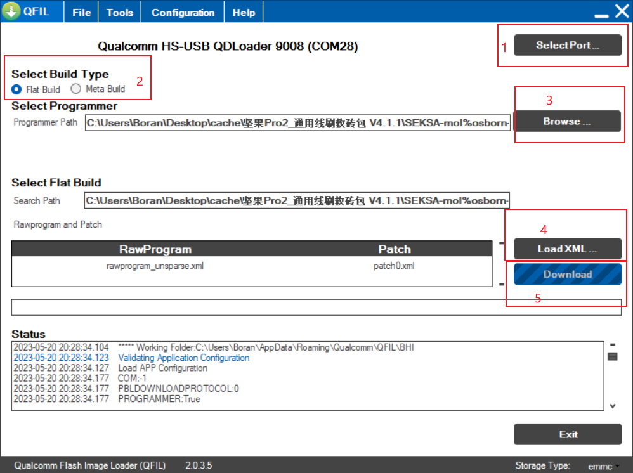The height and width of the screenshot is (473, 633).
Task: Click the status log scroll-down arrow
Action: click(613, 406)
